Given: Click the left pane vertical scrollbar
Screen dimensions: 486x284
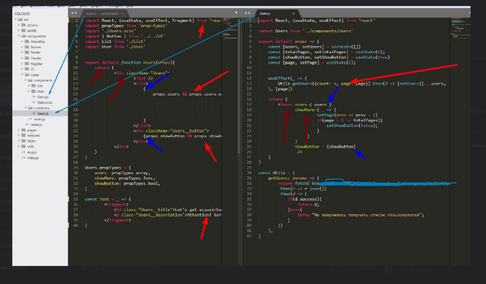Looking at the screenshot, I should pos(239,85).
